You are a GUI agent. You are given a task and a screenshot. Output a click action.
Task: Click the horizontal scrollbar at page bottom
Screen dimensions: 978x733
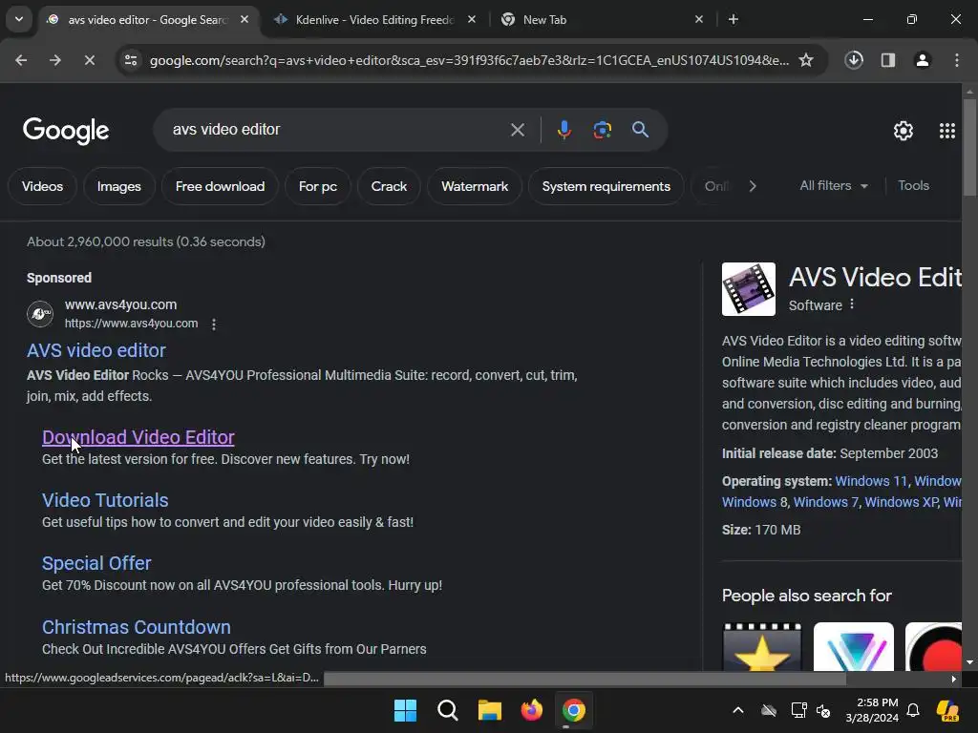tap(585, 679)
